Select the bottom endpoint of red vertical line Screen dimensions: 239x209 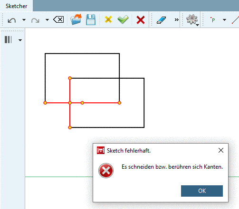pos(70,127)
